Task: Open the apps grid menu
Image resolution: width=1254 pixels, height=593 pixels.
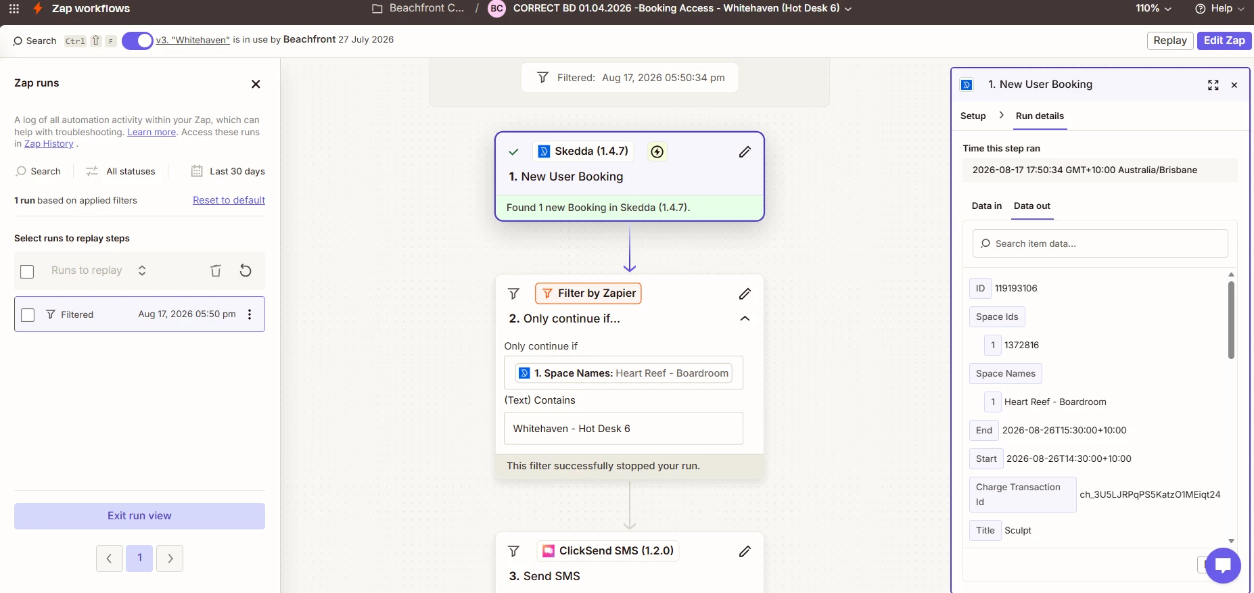Action: 14,9
